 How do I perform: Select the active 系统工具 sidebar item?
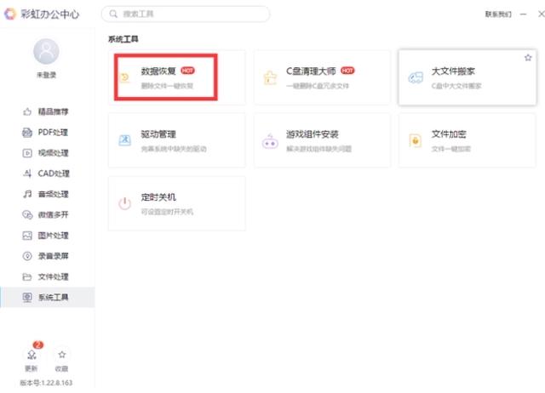48,297
